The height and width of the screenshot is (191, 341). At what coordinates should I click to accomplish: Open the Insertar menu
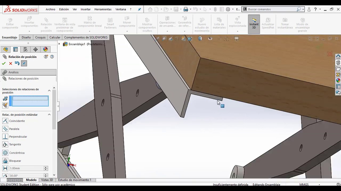[x=86, y=9]
